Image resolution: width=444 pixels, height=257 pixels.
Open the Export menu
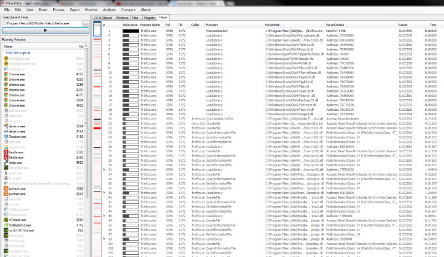point(75,9)
